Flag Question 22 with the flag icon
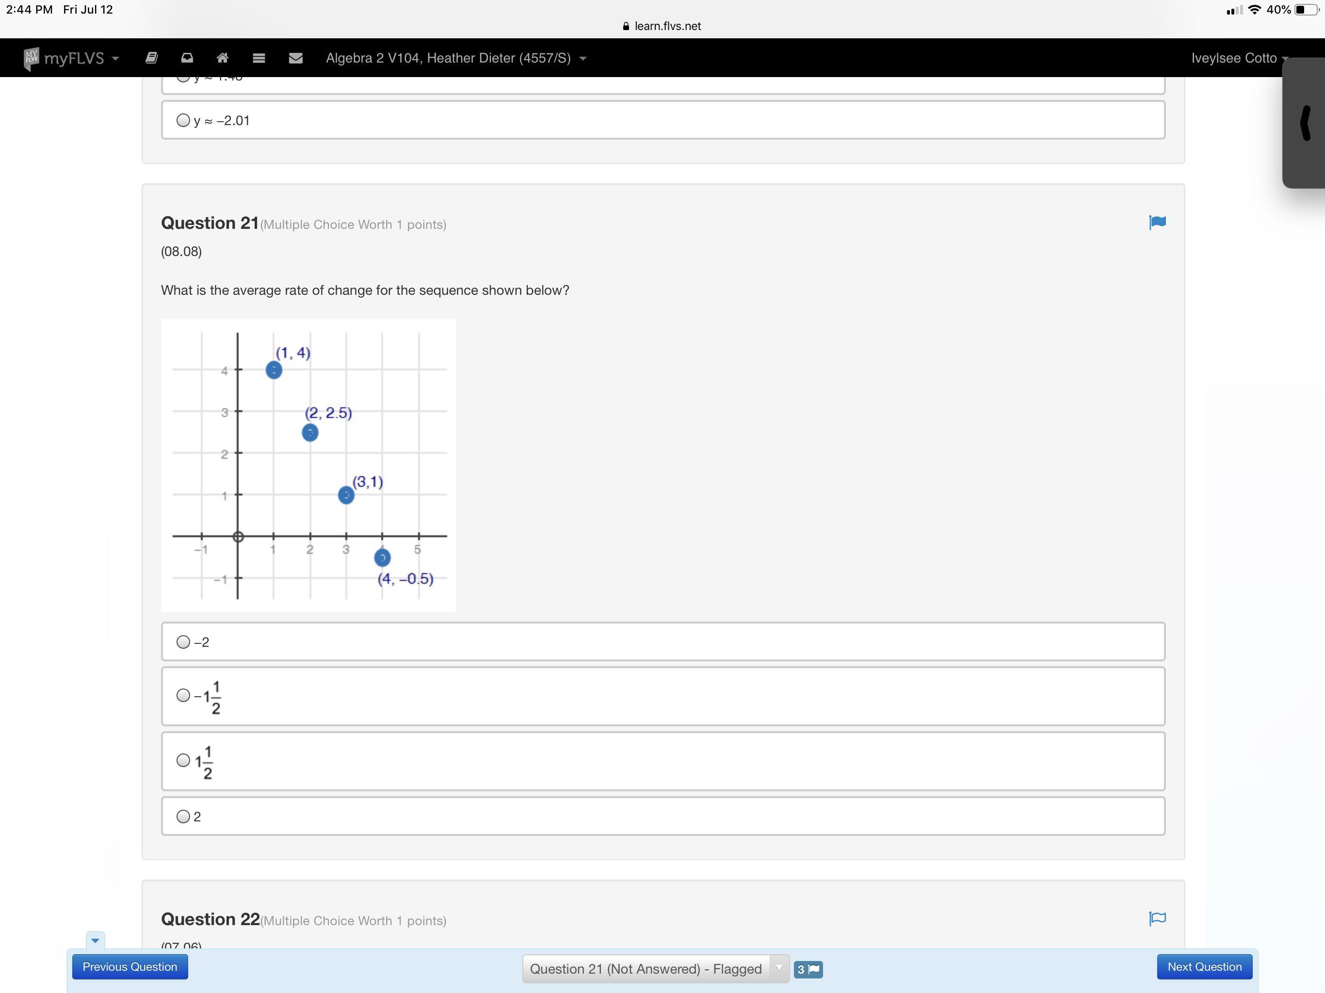Image resolution: width=1325 pixels, height=993 pixels. pyautogui.click(x=1157, y=918)
